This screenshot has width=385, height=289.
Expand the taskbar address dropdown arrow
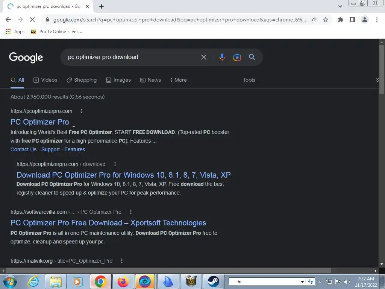click(303, 282)
